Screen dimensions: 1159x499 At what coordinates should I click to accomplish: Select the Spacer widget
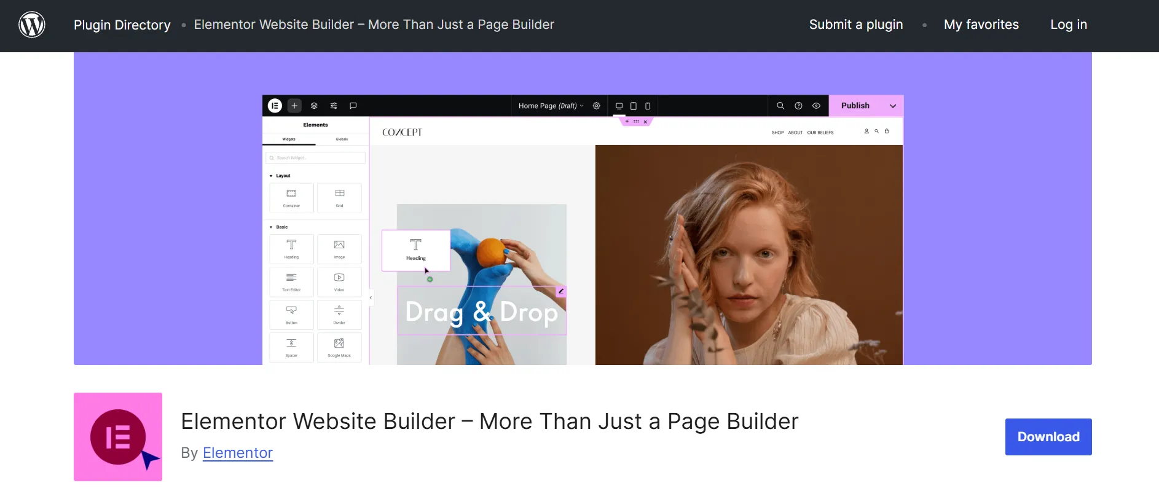tap(291, 348)
